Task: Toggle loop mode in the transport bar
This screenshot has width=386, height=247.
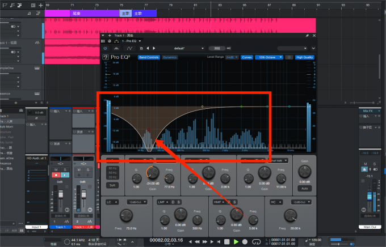Action: coord(256,242)
